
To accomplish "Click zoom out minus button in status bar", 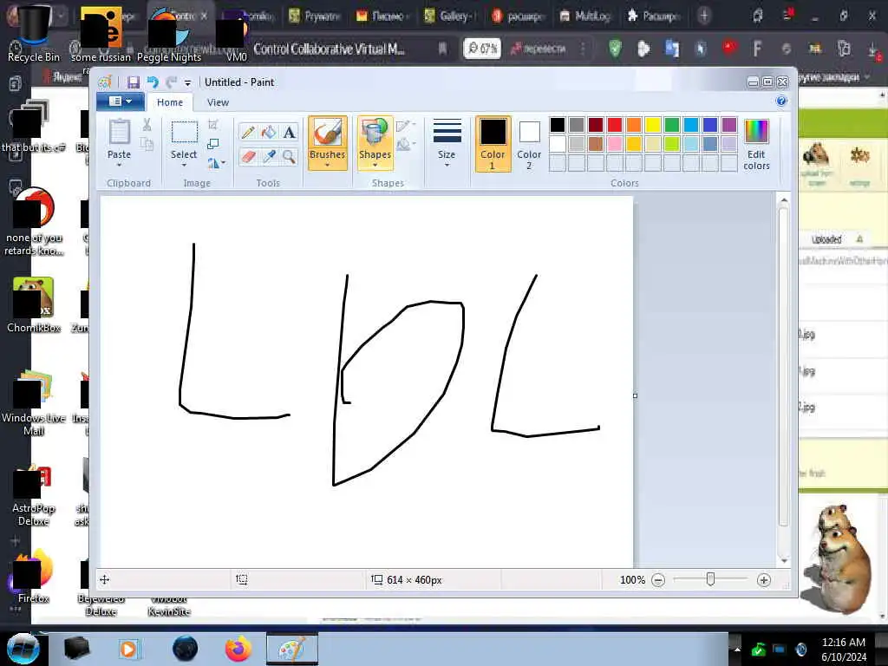I will pos(658,580).
